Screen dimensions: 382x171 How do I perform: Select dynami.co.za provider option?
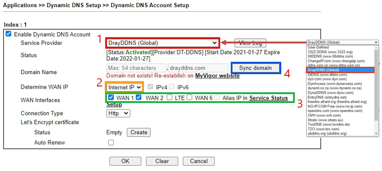pos(335,88)
